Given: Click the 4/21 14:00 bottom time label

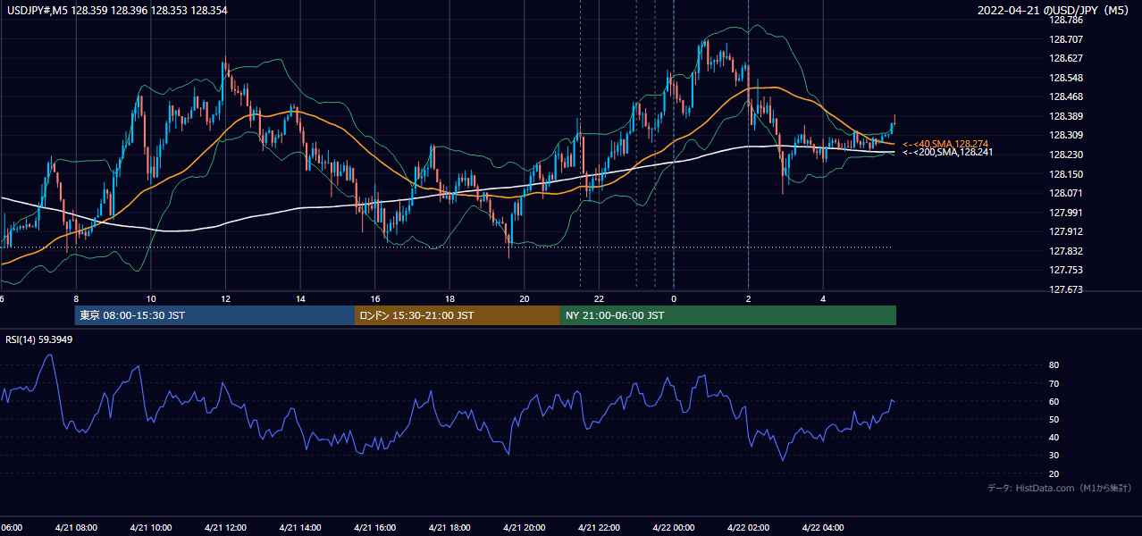Looking at the screenshot, I should click(x=299, y=528).
